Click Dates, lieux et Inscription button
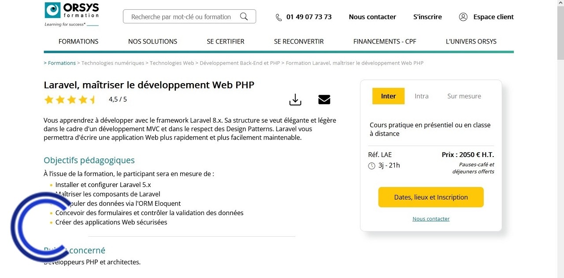 [431, 197]
